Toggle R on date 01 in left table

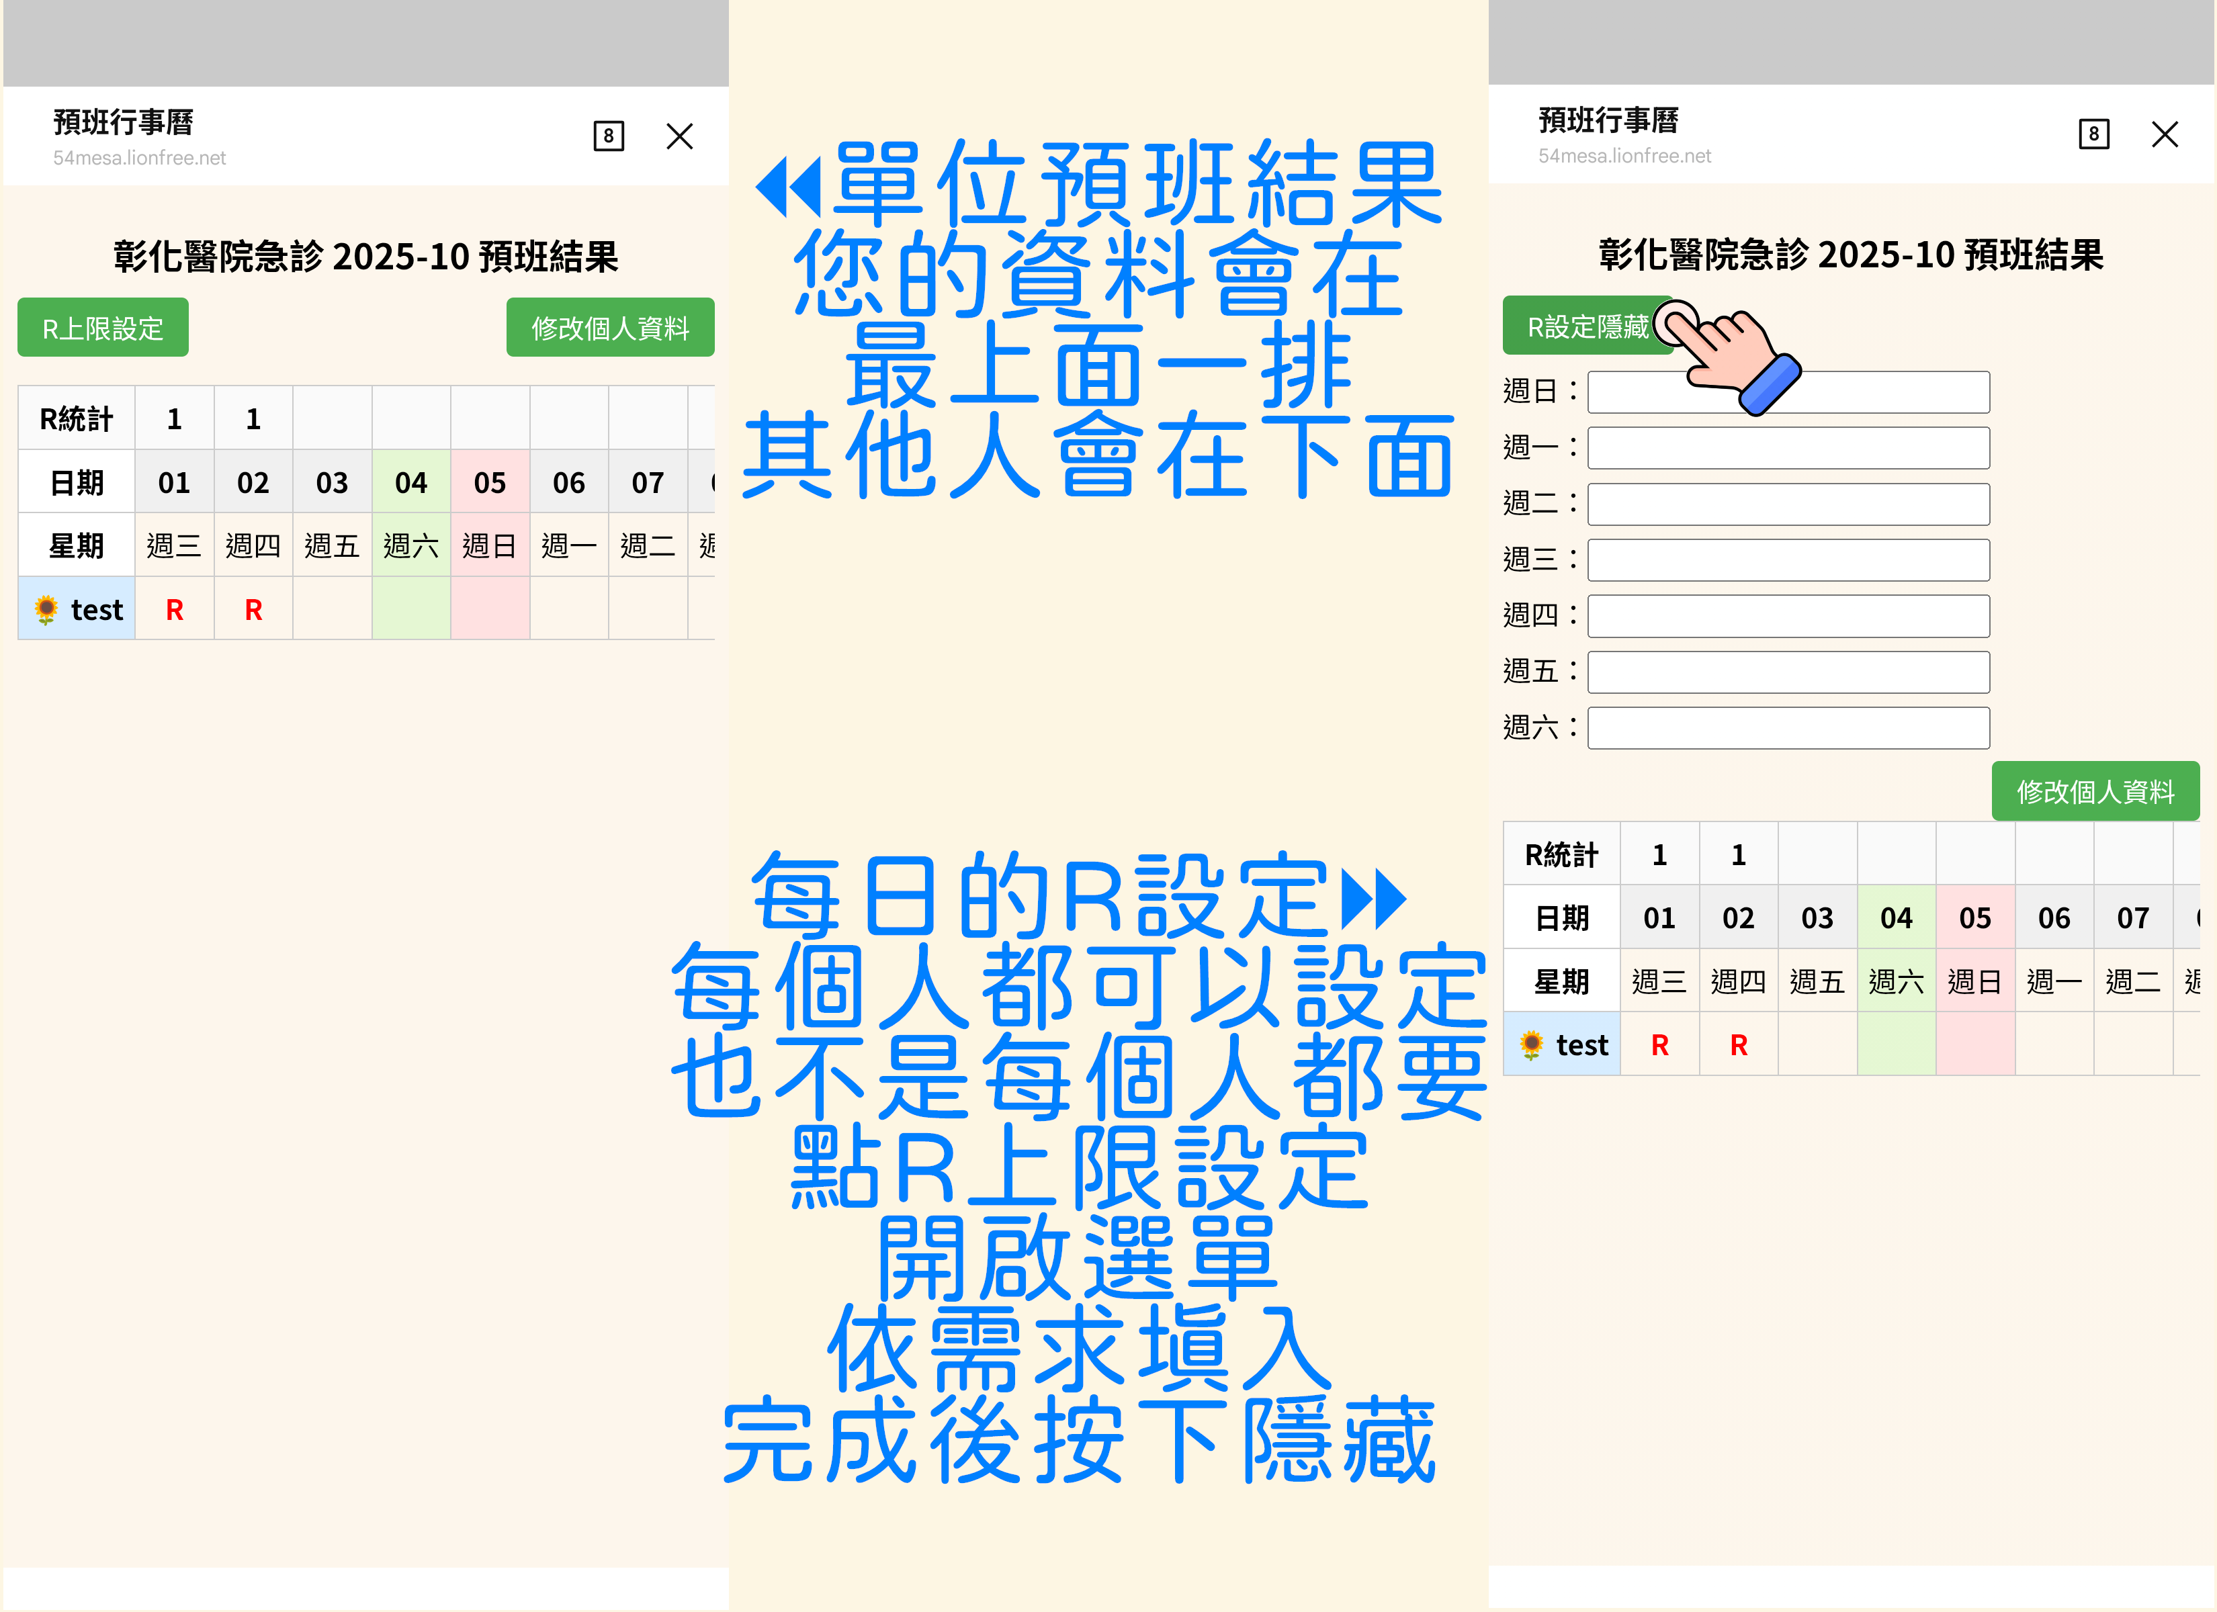[174, 610]
